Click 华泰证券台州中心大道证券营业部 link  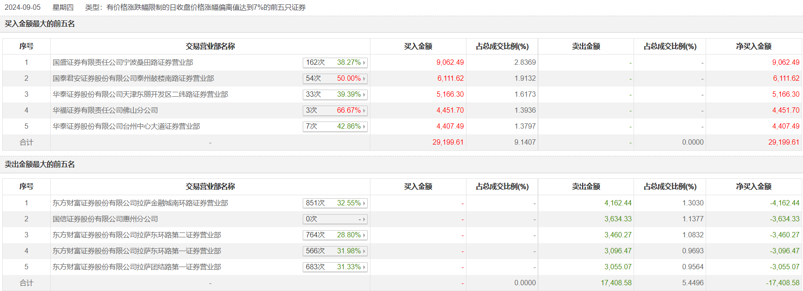tap(126, 126)
